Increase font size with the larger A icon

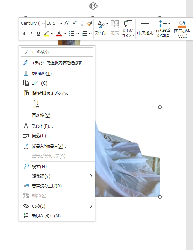[67, 23]
